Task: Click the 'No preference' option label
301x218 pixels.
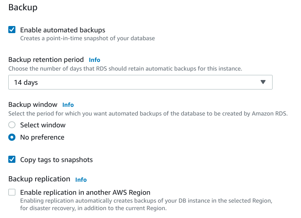Action: pos(42,137)
